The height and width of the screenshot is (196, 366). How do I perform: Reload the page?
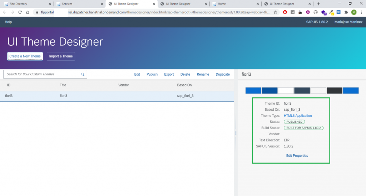tap(20, 12)
